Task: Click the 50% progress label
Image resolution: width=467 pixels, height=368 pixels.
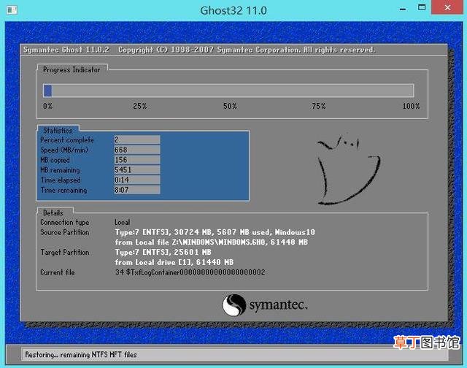Action: 230,106
